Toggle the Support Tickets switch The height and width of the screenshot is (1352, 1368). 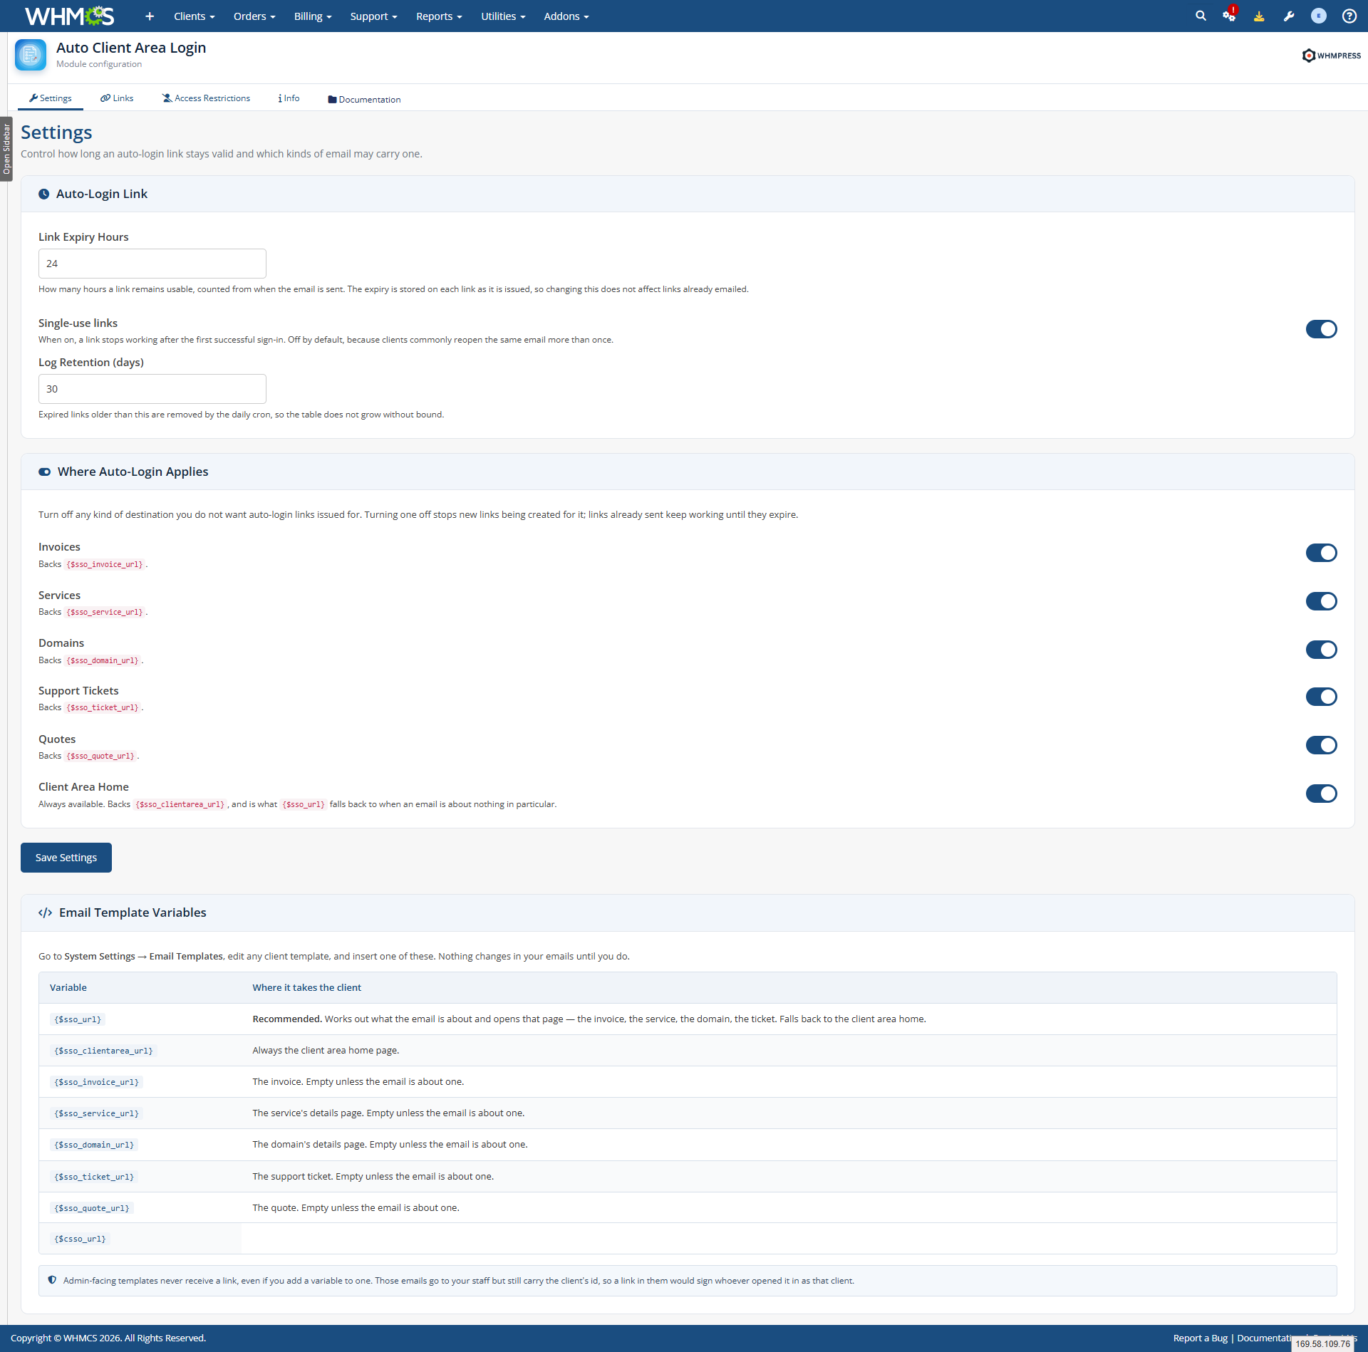[x=1321, y=697]
